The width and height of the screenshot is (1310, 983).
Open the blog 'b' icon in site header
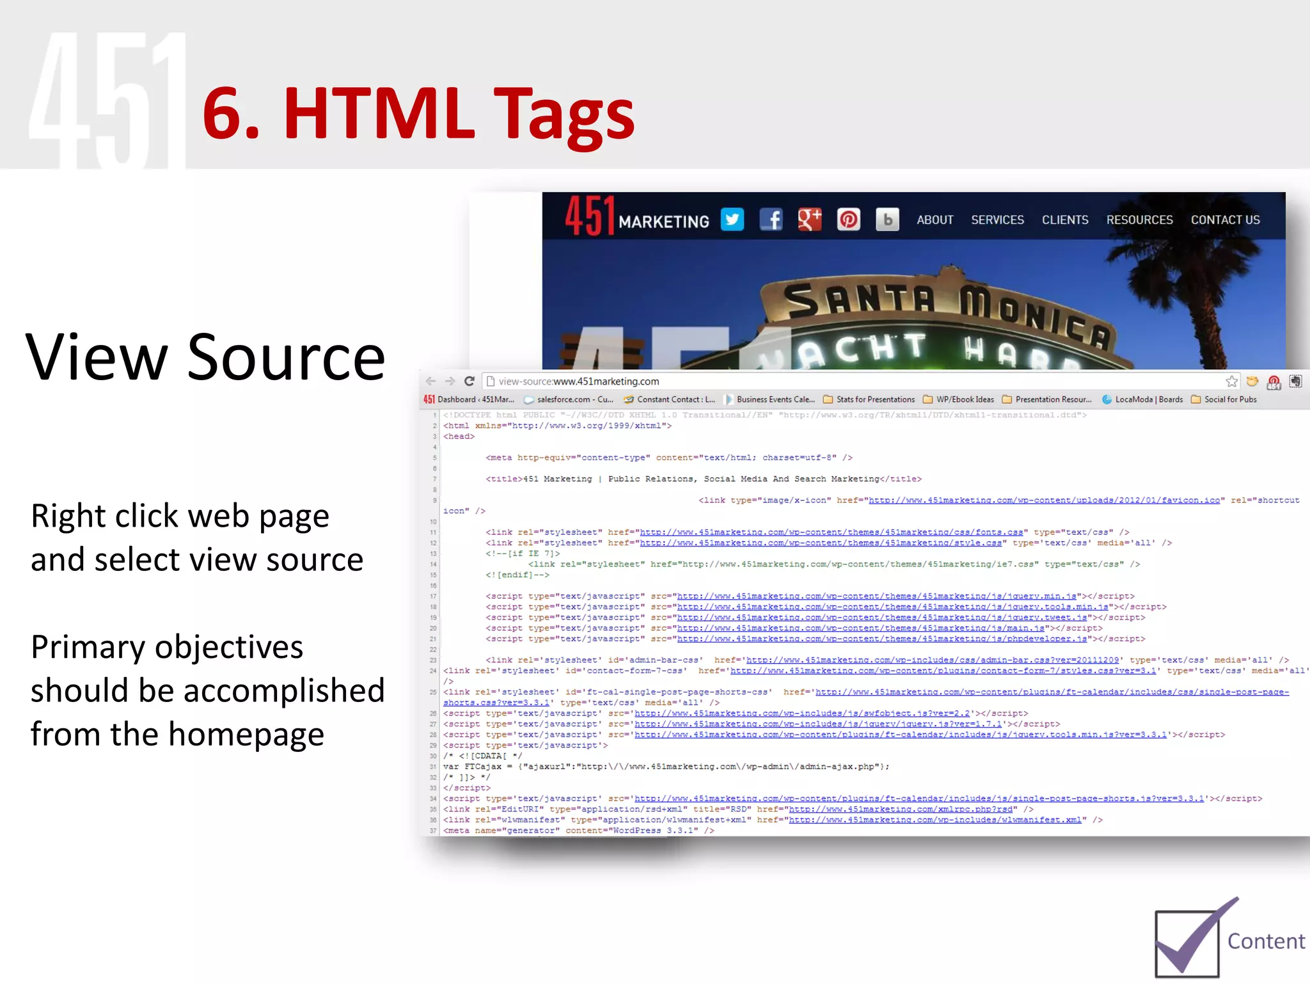(887, 220)
